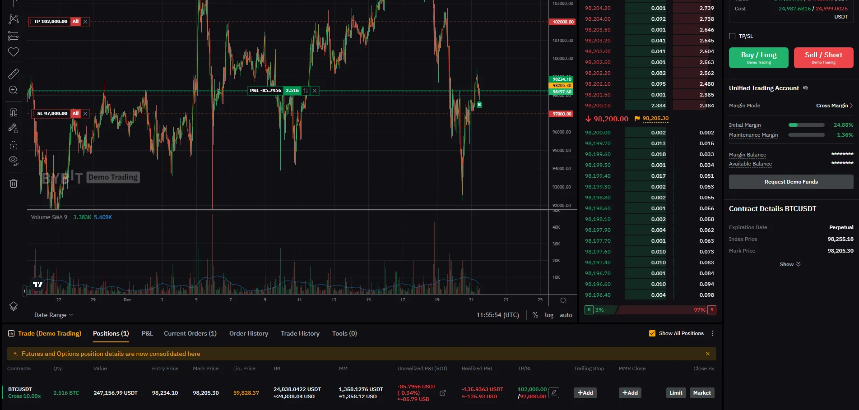
Task: Click the reverse position arrows on P&L line
Action: tap(306, 91)
